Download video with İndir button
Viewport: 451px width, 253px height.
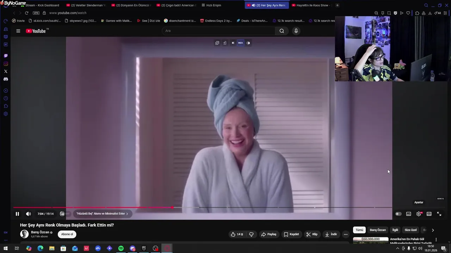(331, 234)
